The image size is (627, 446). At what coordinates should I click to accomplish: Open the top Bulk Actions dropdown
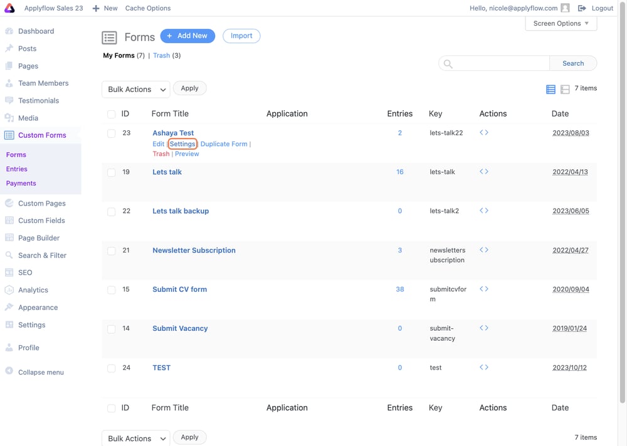tap(136, 89)
